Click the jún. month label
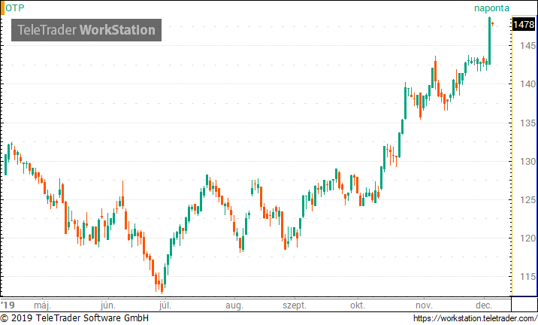Screen dimensions: 538x325 (108, 305)
